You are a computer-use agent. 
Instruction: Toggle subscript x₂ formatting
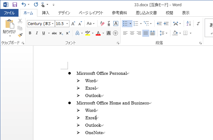(x=61, y=33)
